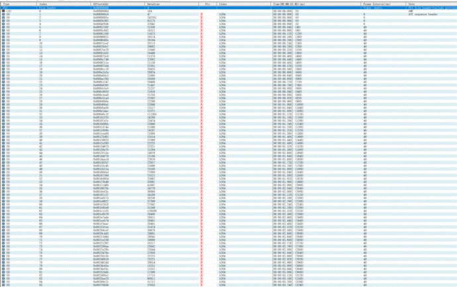
Task: Select the h264 codec cell in index 5 row
Action: click(222, 27)
